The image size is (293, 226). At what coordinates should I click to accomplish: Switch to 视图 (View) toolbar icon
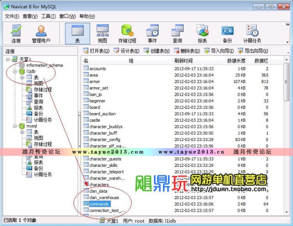(x=102, y=34)
